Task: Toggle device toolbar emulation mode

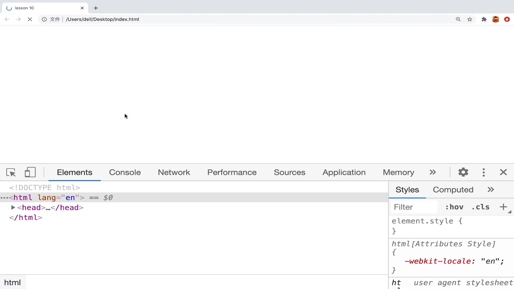Action: point(30,172)
